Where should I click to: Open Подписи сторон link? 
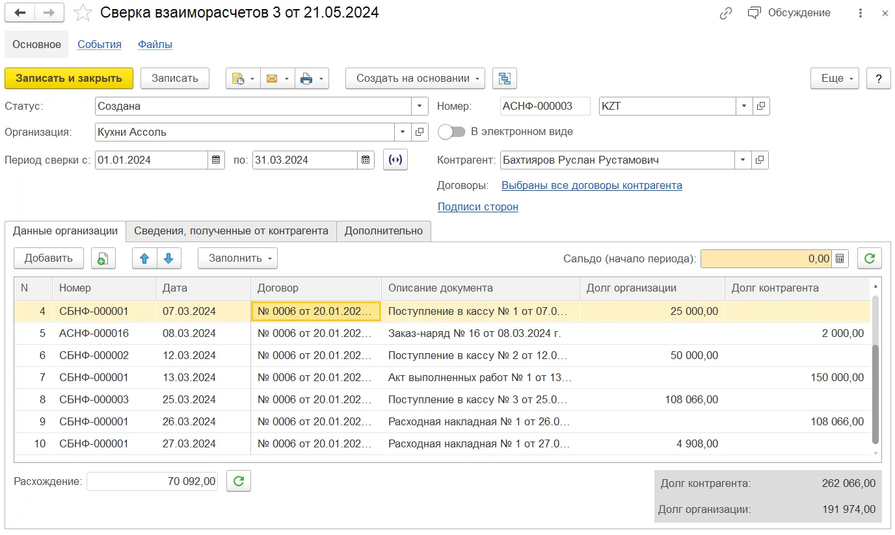pos(478,207)
